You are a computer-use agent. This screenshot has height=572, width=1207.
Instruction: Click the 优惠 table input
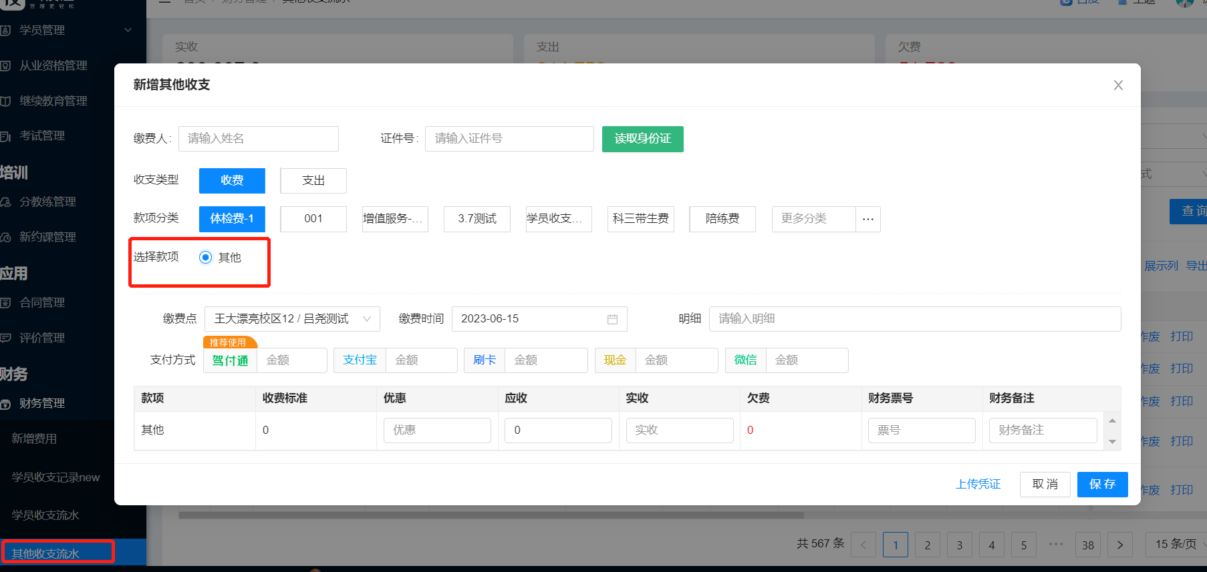click(x=437, y=431)
